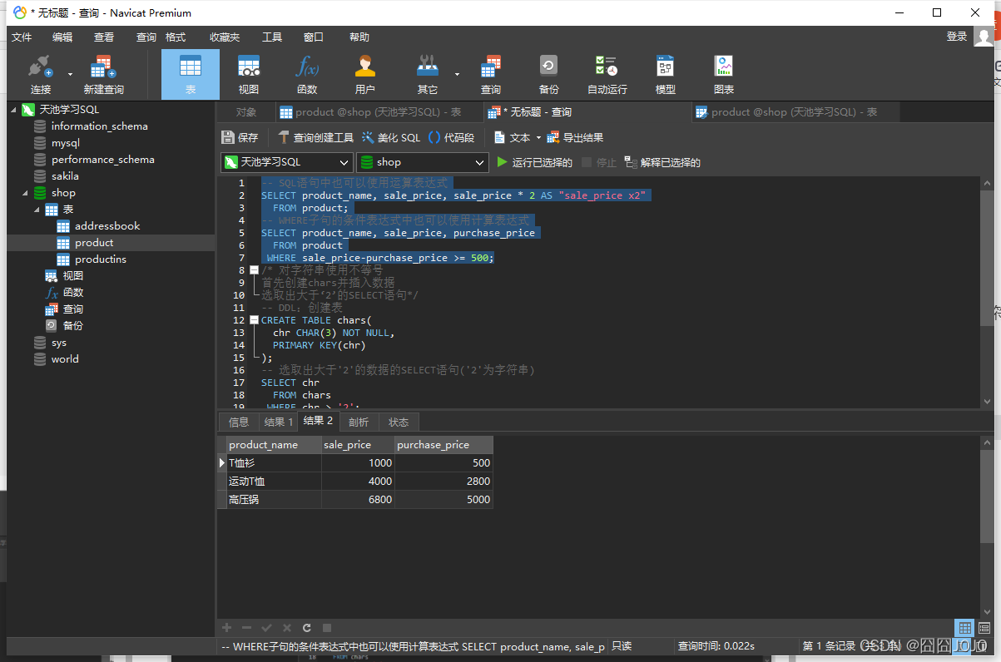
Task: Click the refresh icon in bottom record bar
Action: [x=307, y=628]
